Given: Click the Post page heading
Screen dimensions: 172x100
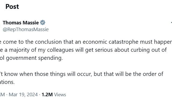Looking at the screenshot, I should click(x=12, y=6).
